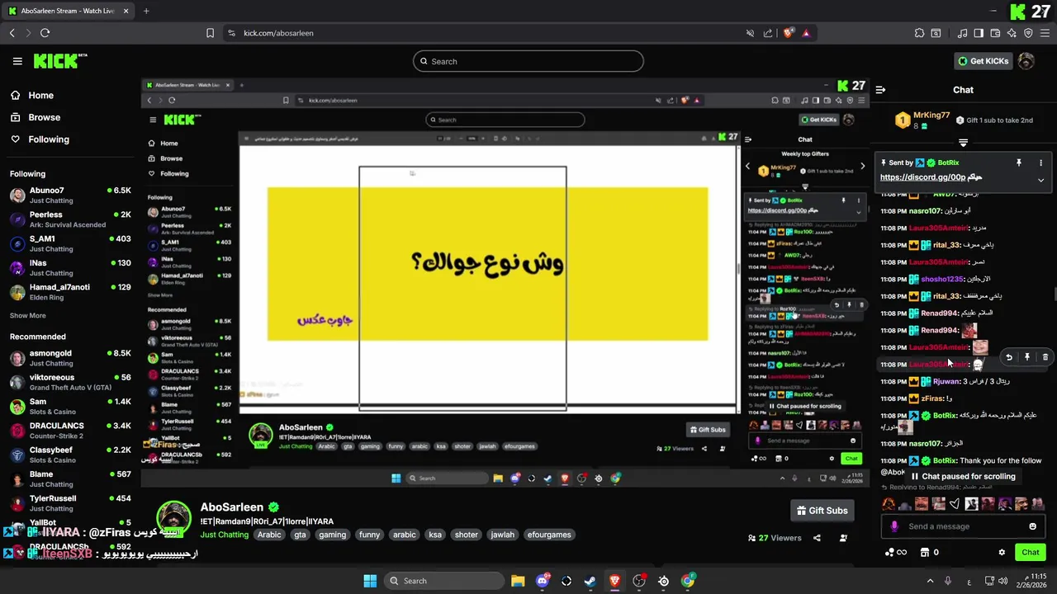Open Hamad_al7anoti channel in sidebar

(70, 292)
